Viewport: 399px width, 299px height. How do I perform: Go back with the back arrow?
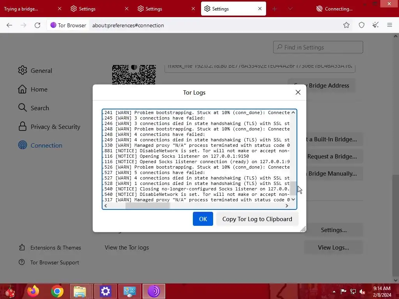pyautogui.click(x=9, y=25)
